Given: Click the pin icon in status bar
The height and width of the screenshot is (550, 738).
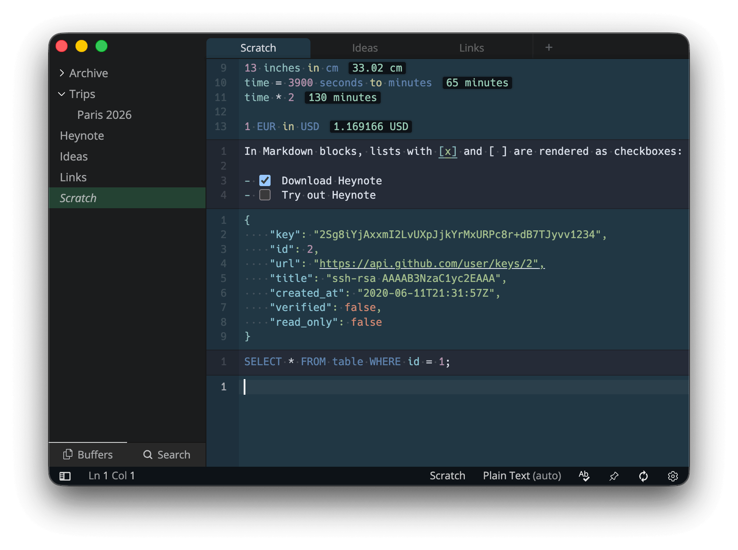Looking at the screenshot, I should point(614,476).
